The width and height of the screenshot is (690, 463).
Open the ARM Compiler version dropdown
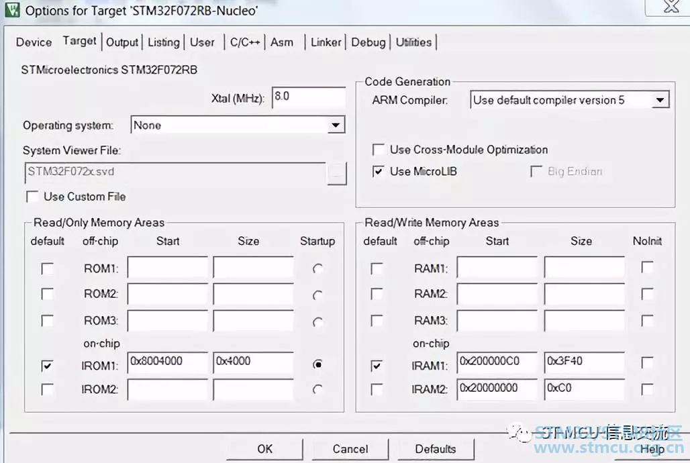click(x=569, y=100)
